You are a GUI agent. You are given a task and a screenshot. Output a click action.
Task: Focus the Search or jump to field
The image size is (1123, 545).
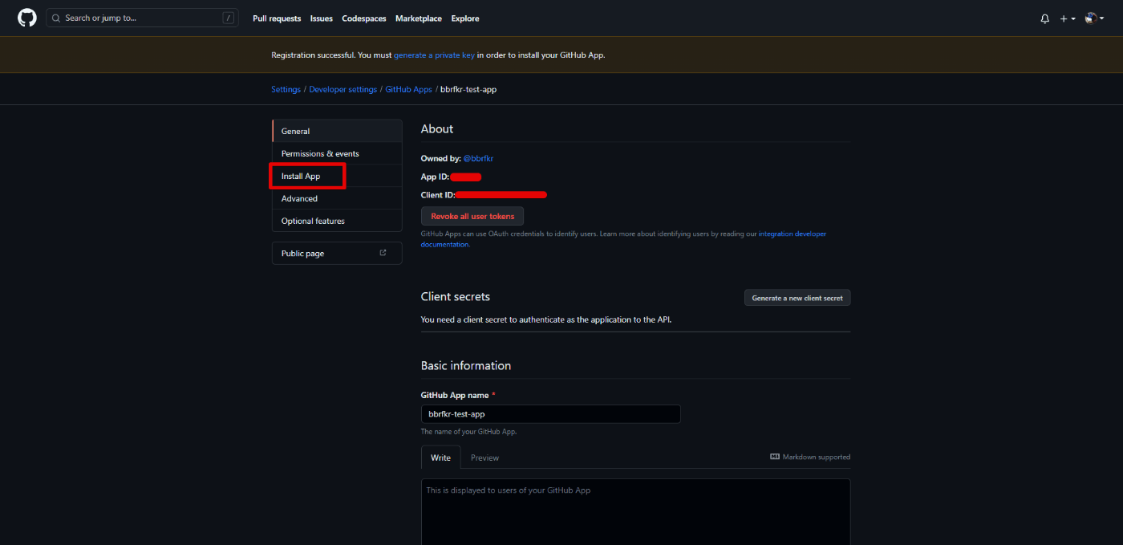tap(142, 18)
